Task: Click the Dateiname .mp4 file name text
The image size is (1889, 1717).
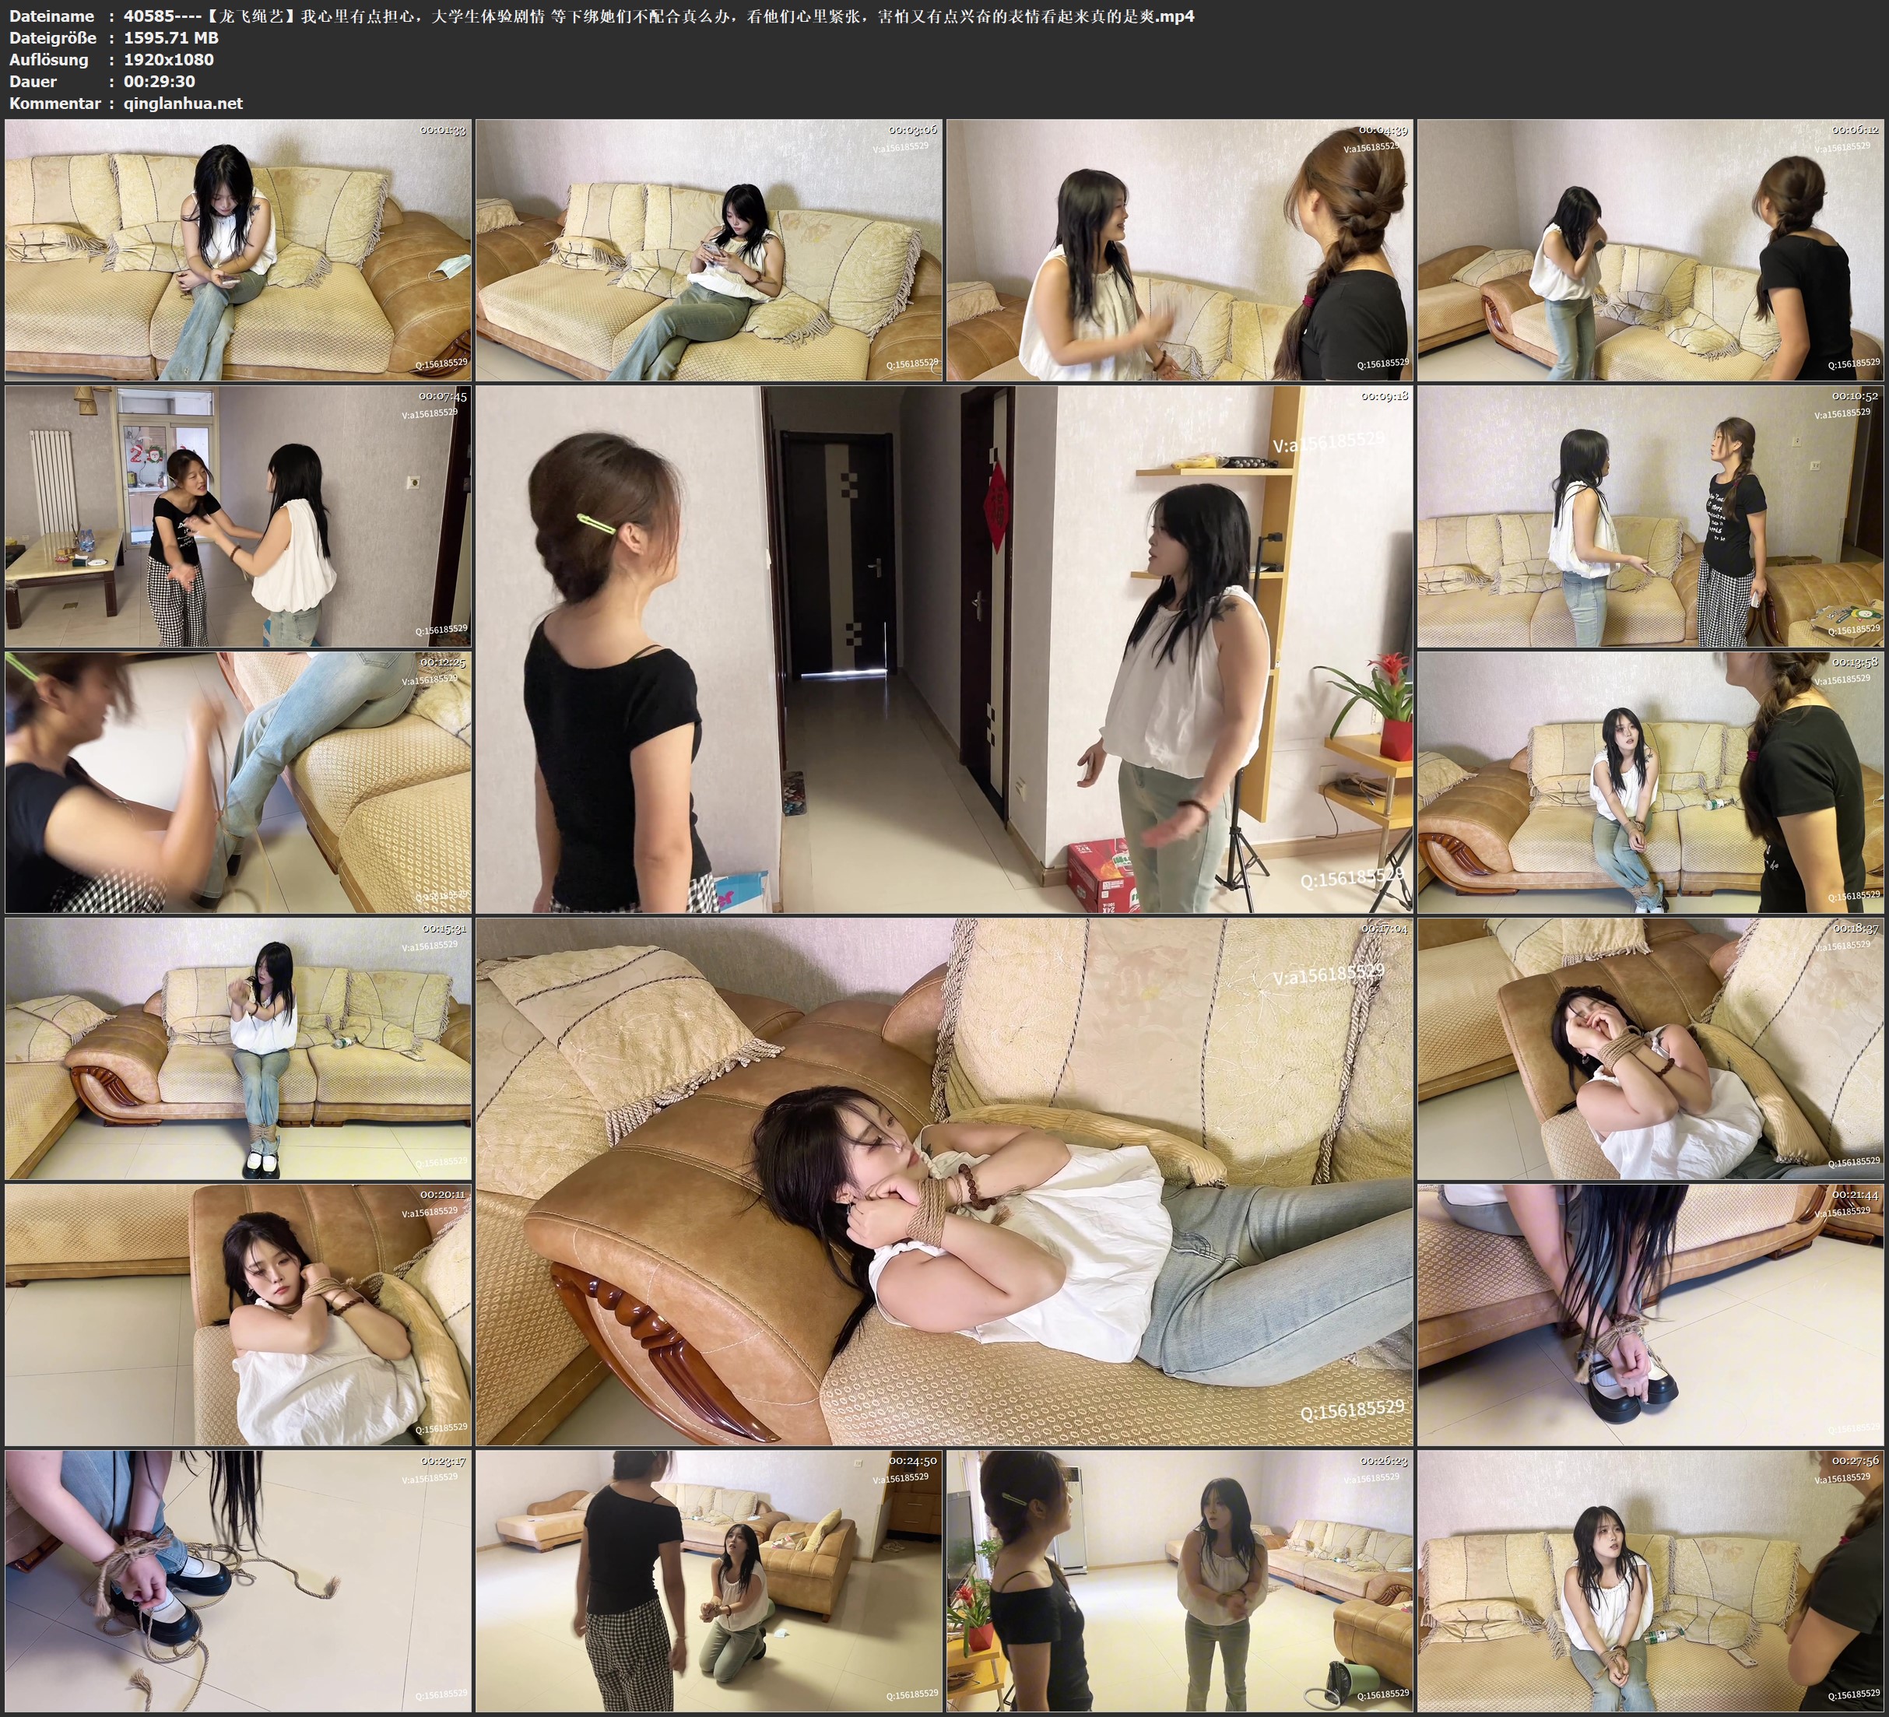Action: click(x=658, y=16)
